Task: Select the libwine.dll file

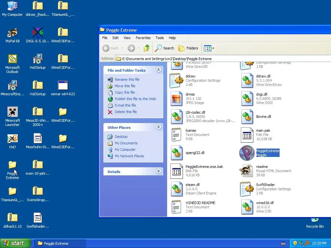Action: (x=247, y=117)
